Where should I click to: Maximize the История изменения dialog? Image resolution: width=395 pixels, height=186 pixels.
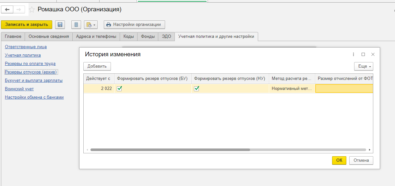[363, 54]
